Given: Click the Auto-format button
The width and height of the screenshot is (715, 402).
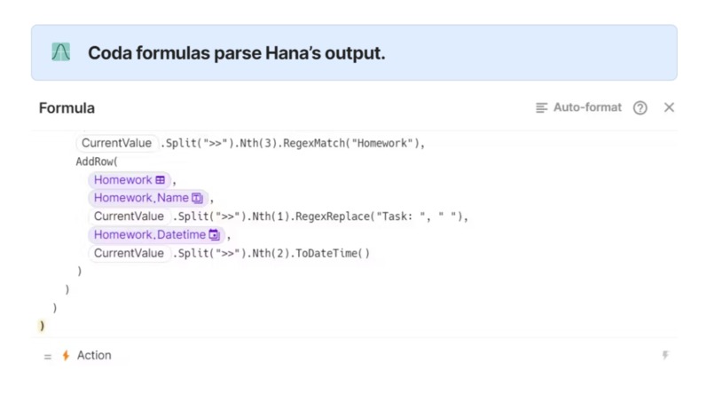Looking at the screenshot, I should (578, 107).
